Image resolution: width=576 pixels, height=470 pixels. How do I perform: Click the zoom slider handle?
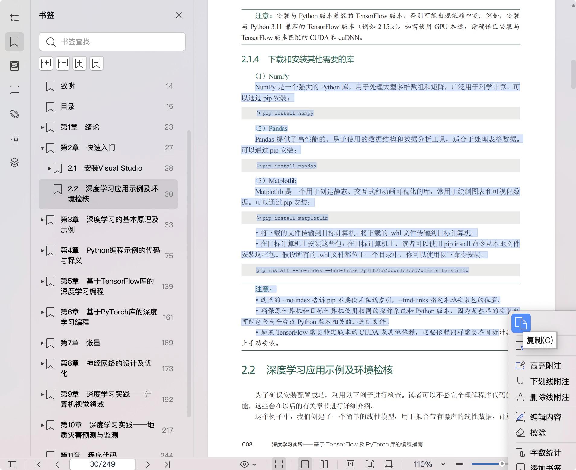(x=502, y=464)
